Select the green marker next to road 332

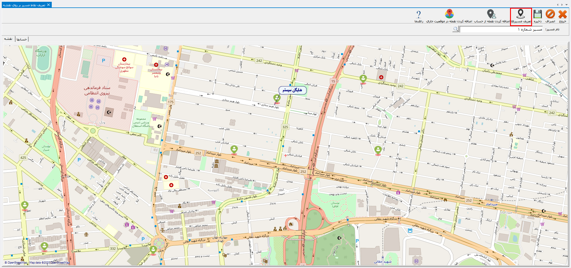point(153,250)
